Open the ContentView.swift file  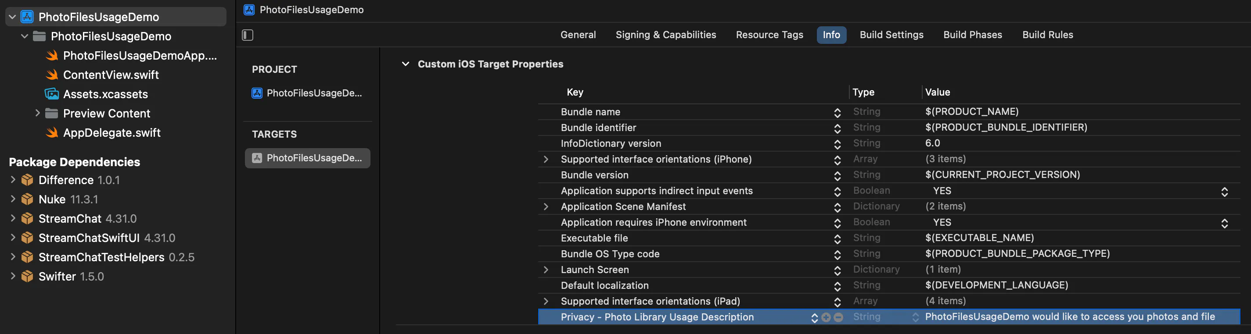pos(111,75)
